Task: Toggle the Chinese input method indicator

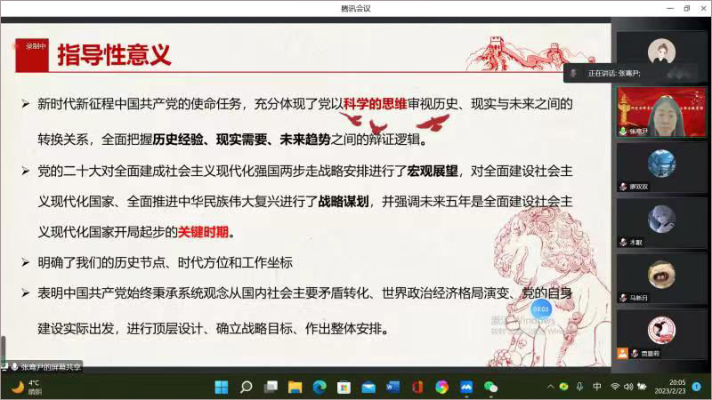Action: tap(597, 387)
